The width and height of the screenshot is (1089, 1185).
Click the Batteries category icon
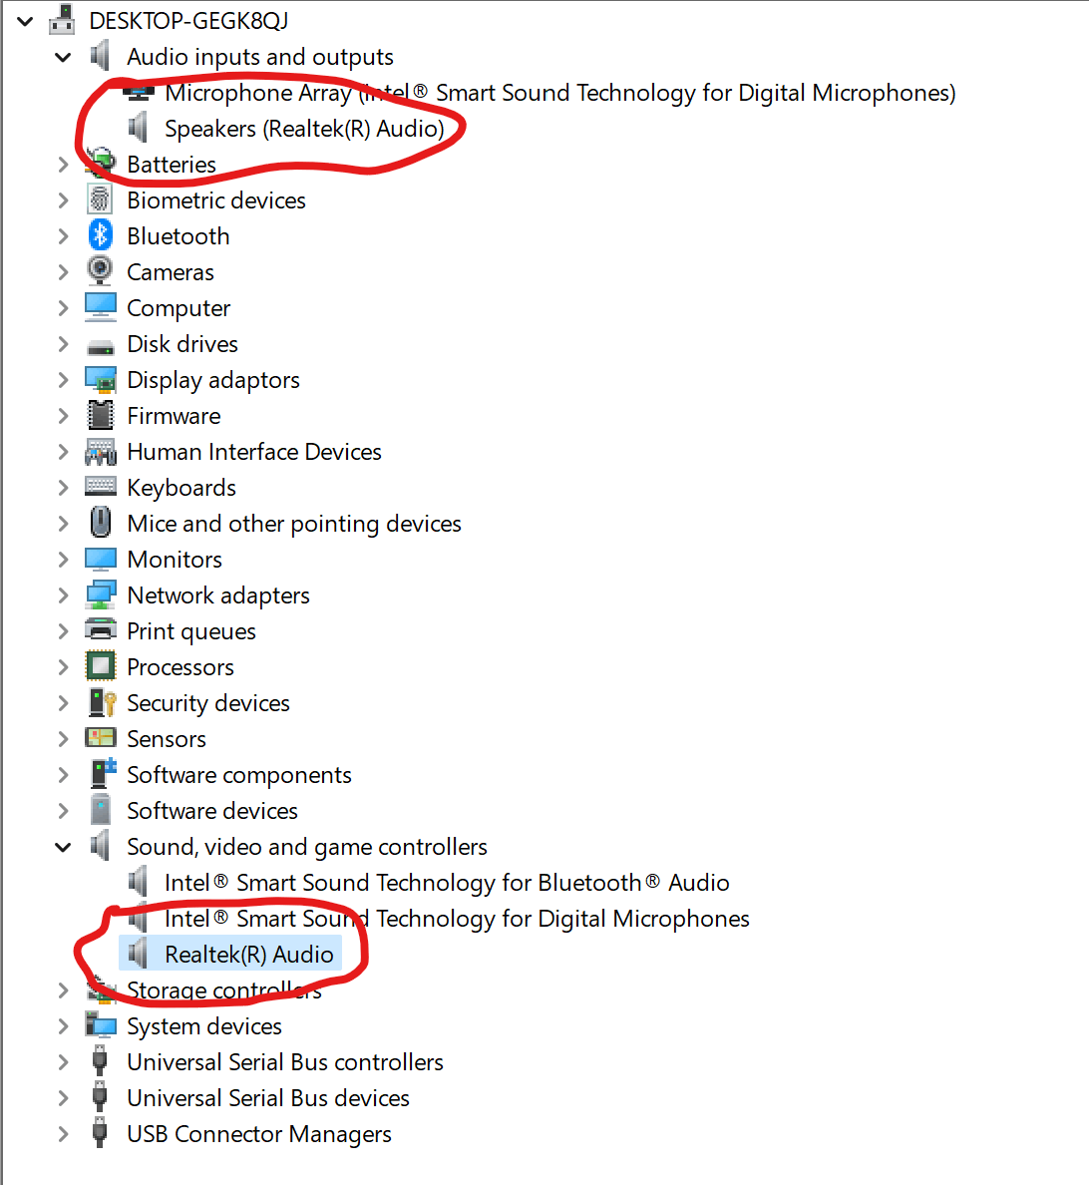[x=100, y=164]
